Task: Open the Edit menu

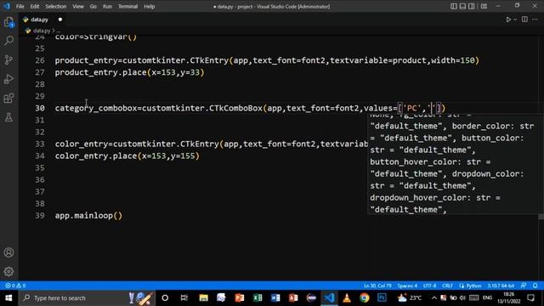Action: [x=34, y=6]
